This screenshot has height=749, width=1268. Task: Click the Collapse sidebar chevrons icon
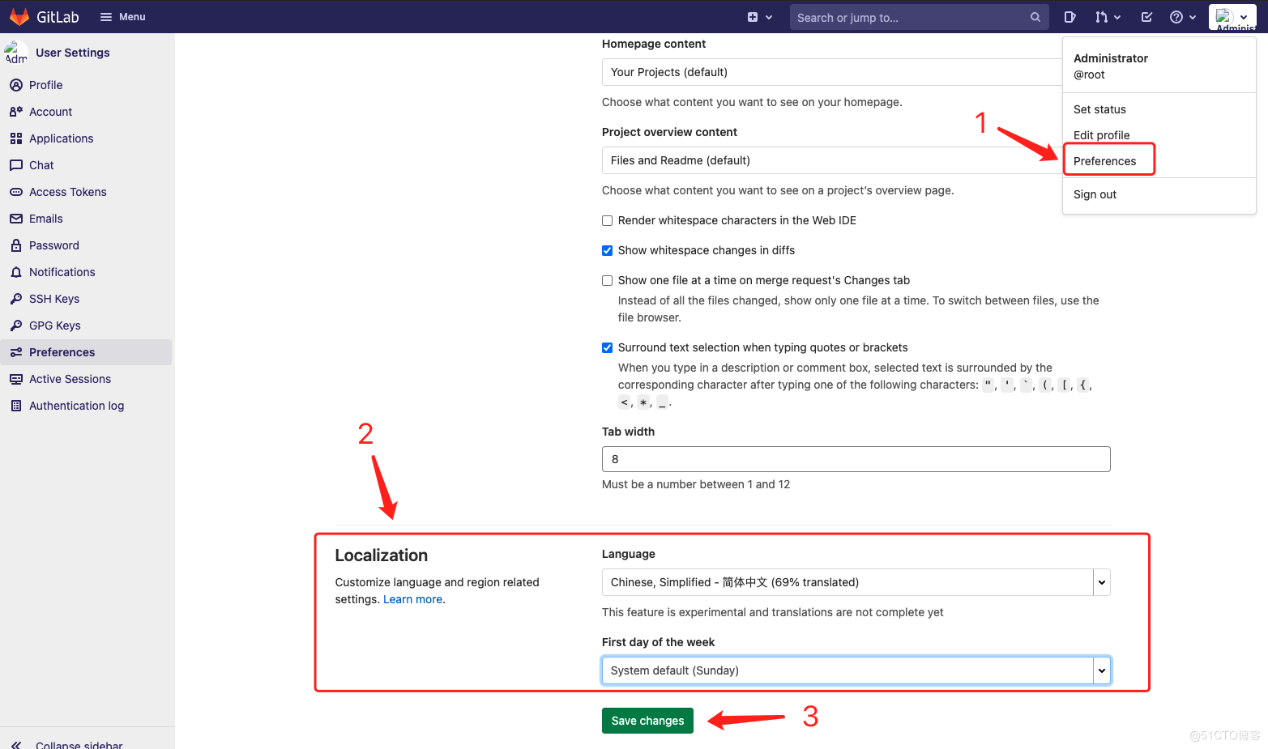16,744
